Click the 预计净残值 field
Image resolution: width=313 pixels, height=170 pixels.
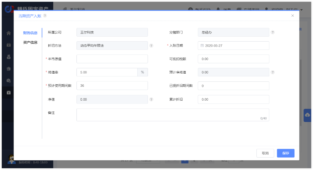click(x=233, y=72)
